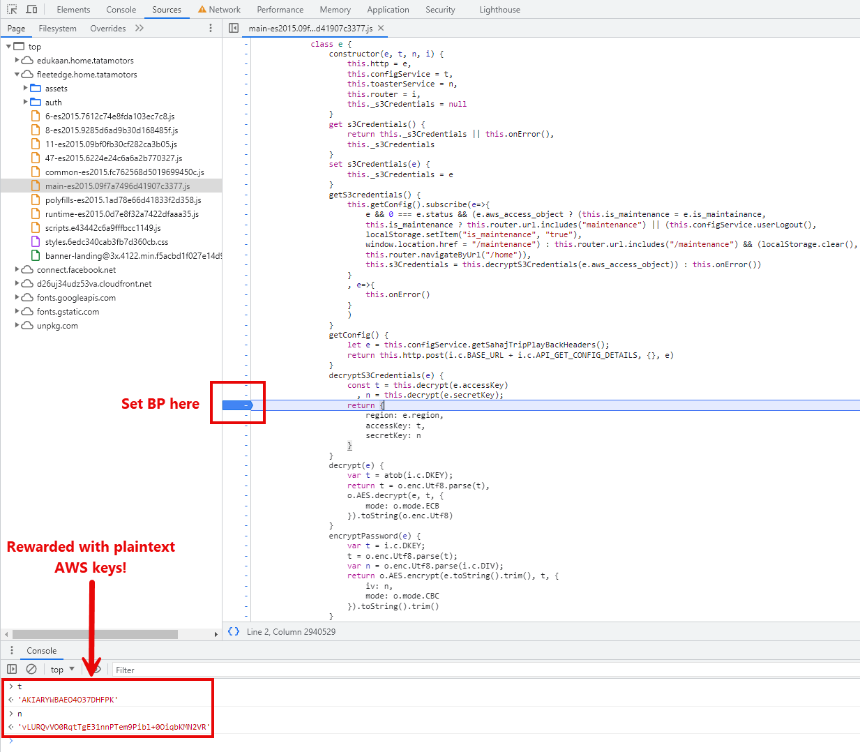Image resolution: width=860 pixels, height=752 pixels.
Task: Activate the inspect element picker icon
Action: click(x=12, y=9)
